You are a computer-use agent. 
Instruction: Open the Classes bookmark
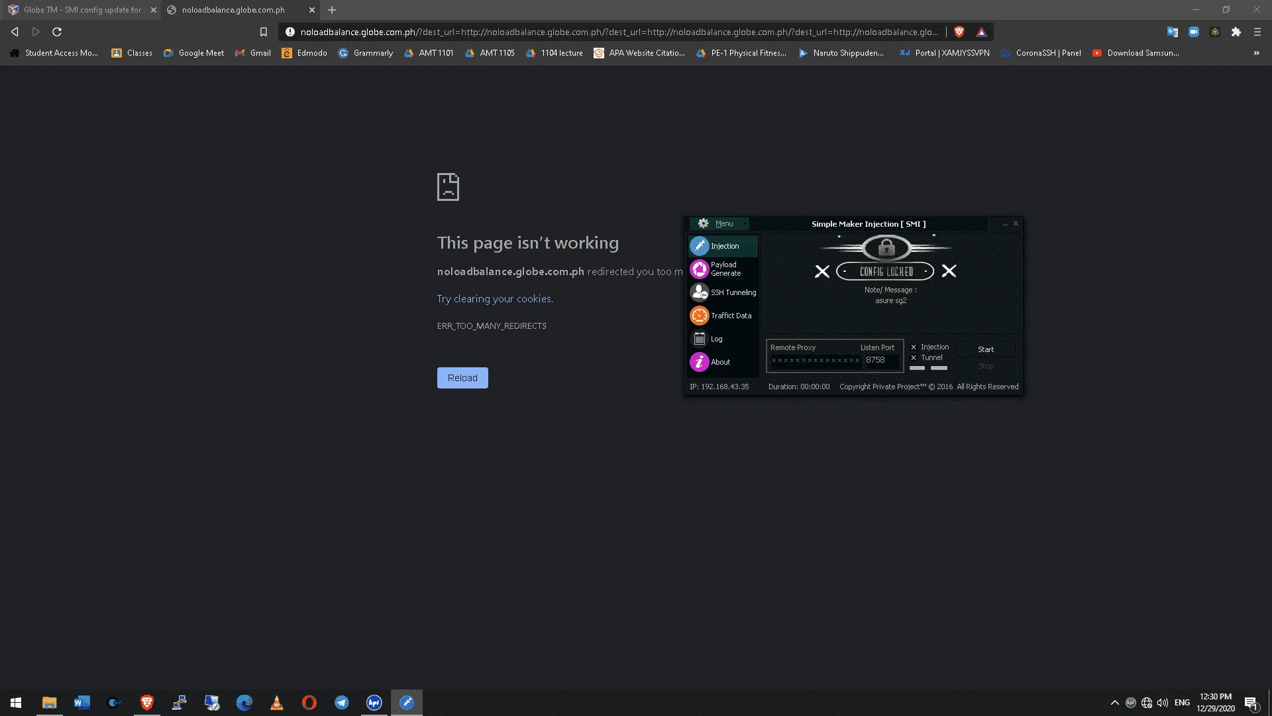[x=132, y=53]
